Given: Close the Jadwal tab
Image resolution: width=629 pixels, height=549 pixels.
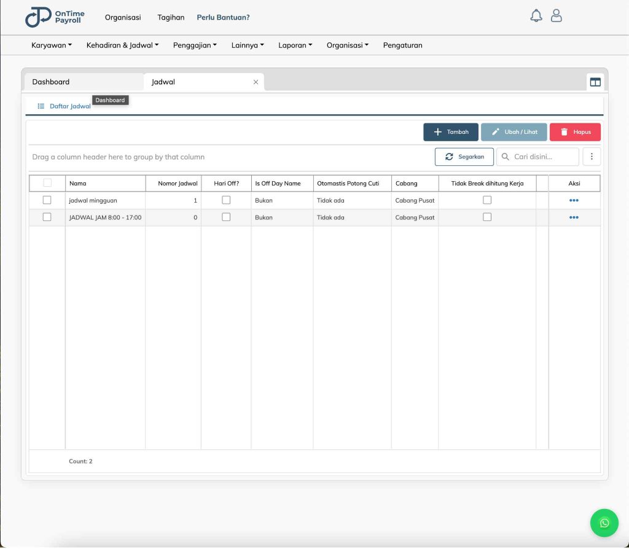Looking at the screenshot, I should pyautogui.click(x=256, y=82).
